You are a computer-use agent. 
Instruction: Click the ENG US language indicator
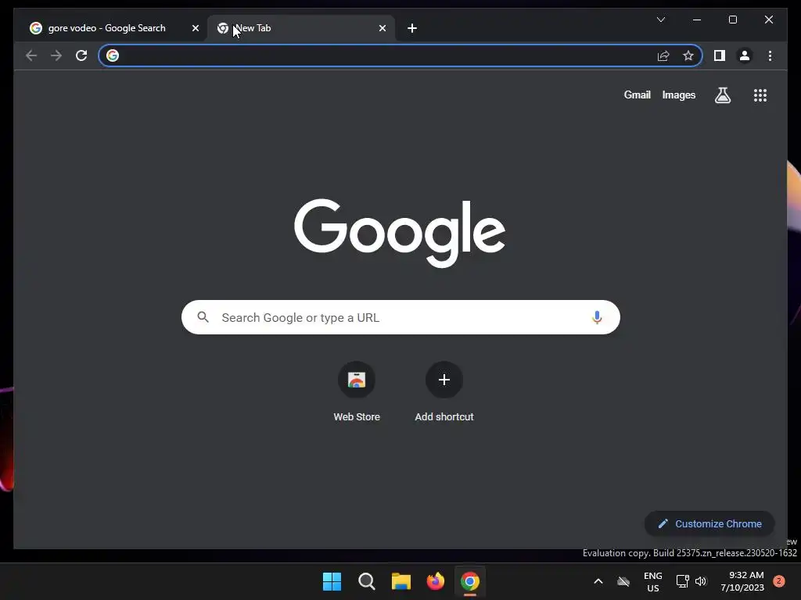point(653,581)
